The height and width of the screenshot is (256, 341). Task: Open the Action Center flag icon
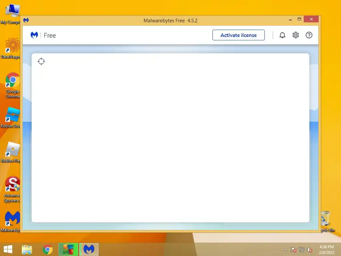click(x=293, y=250)
